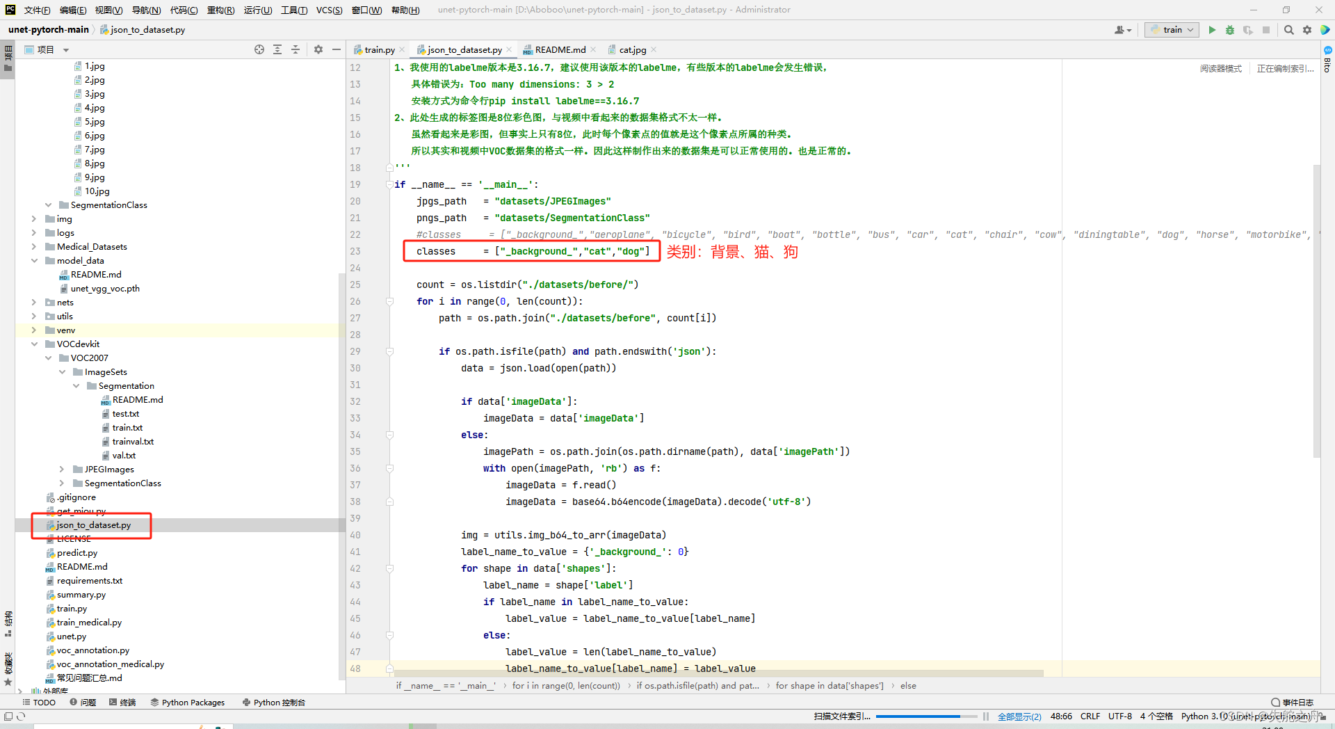Open the Python Packages tool window

click(x=188, y=703)
